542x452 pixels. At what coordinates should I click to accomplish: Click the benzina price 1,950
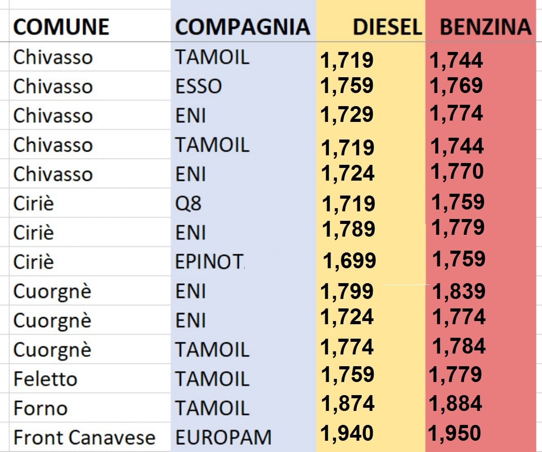(x=455, y=433)
